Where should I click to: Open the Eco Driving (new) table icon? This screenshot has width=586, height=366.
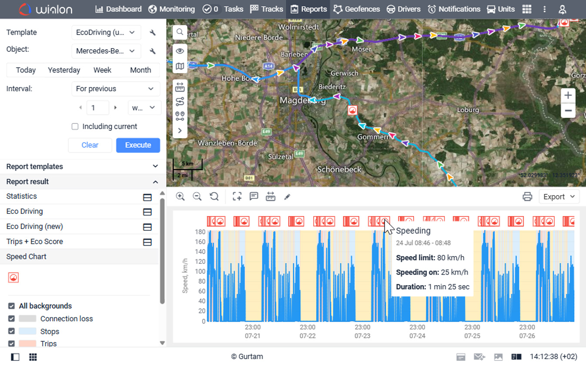coord(147,227)
